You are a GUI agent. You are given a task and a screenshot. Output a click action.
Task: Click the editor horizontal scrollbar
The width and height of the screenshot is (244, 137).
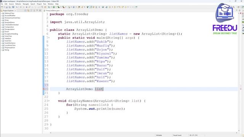click(x=143, y=133)
